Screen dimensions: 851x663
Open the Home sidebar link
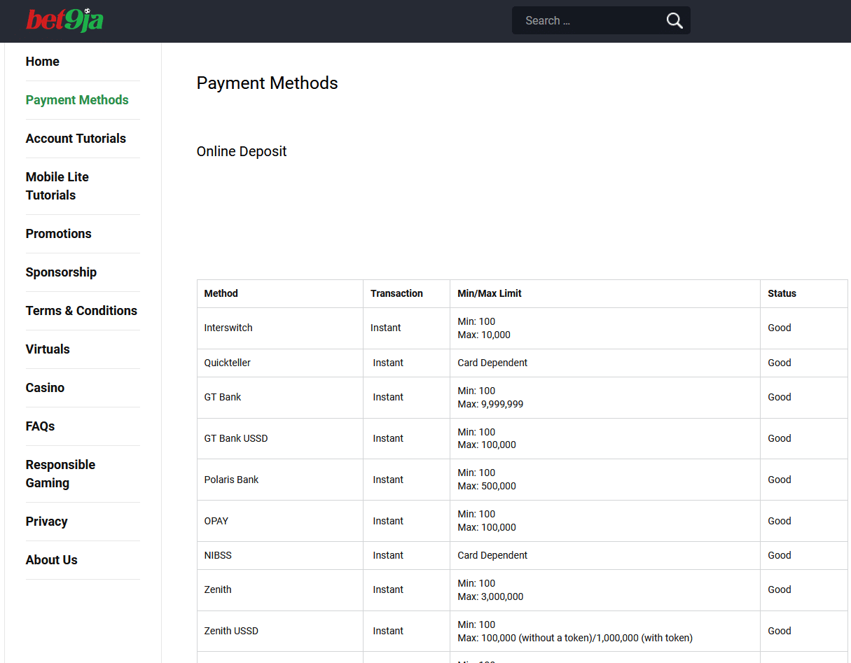tap(43, 62)
